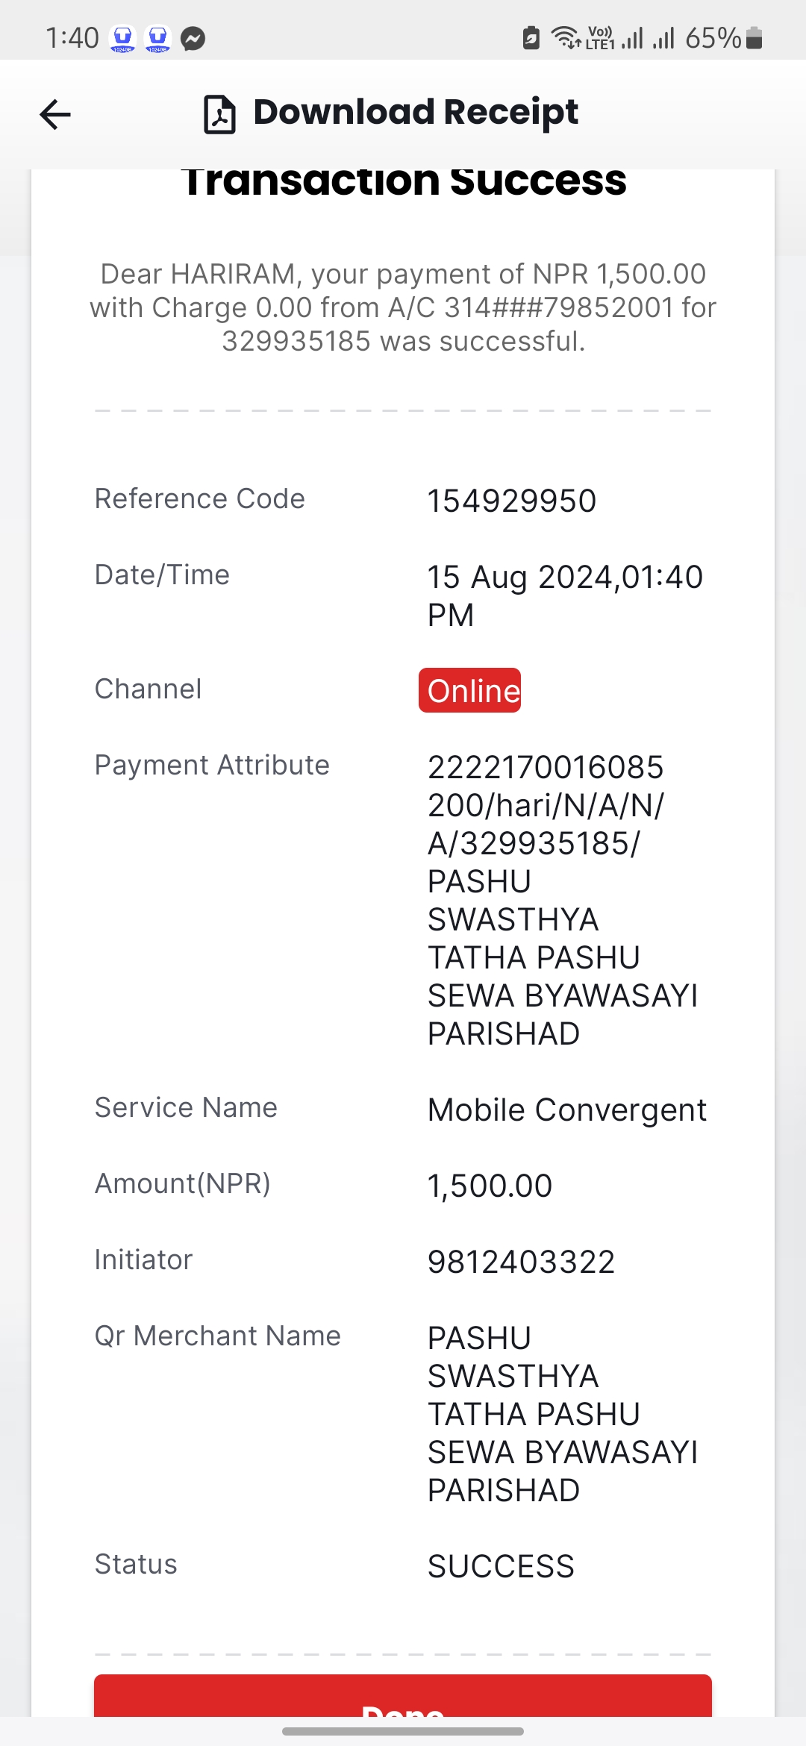Tap the battery indicator icon
Image resolution: width=806 pixels, height=1746 pixels.
(755, 37)
